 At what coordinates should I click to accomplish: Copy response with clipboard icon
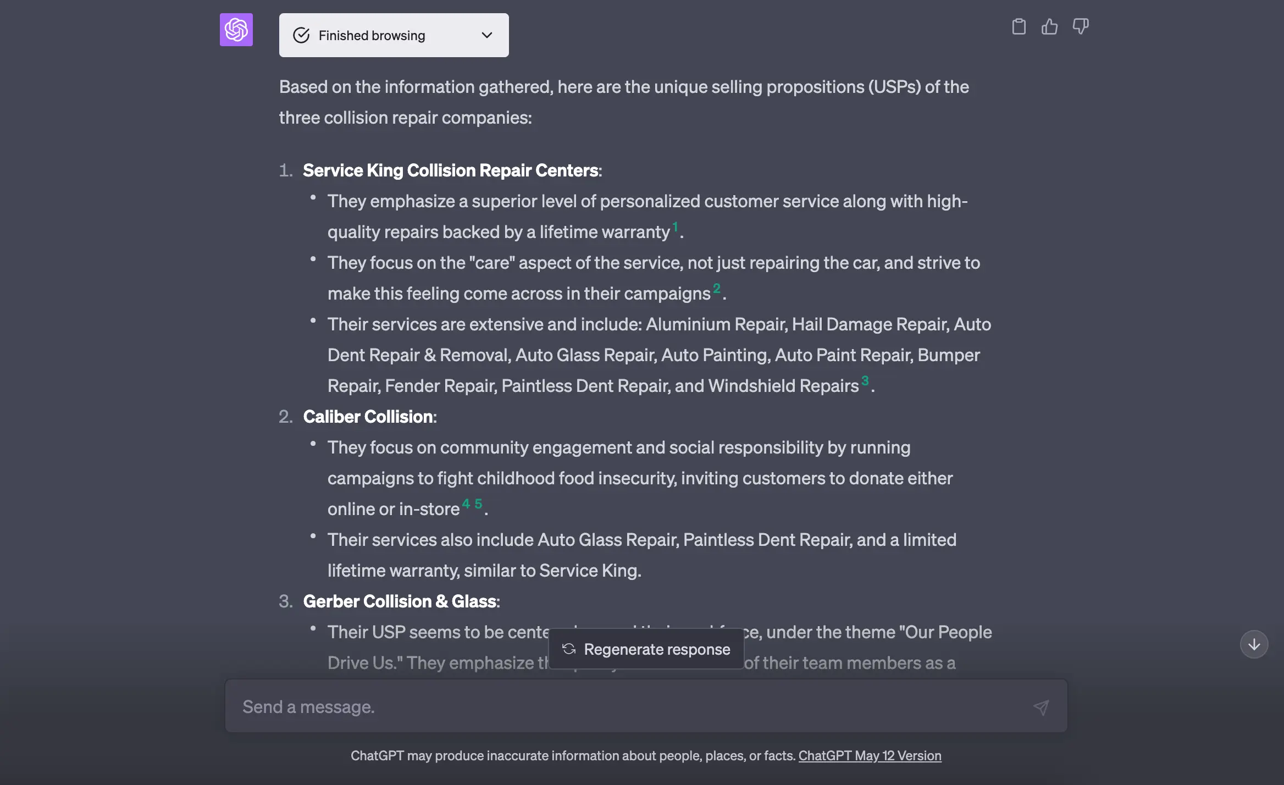click(1019, 26)
